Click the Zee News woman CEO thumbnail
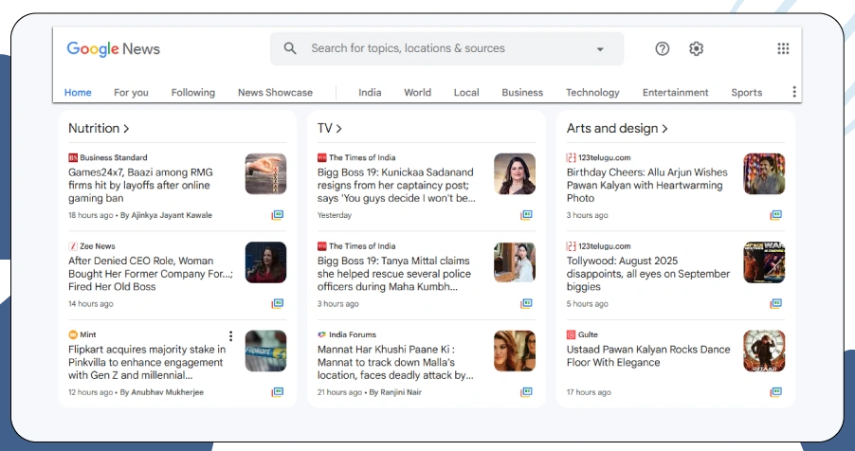 [x=265, y=262]
